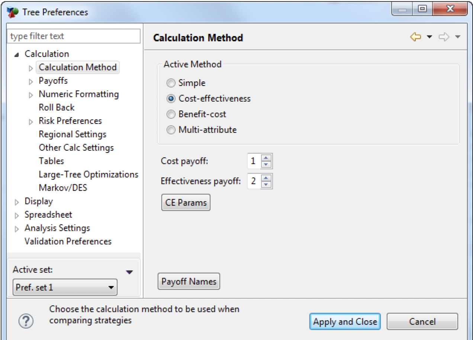473x340 pixels.
Task: Select the Simple calculation method
Action: [171, 83]
